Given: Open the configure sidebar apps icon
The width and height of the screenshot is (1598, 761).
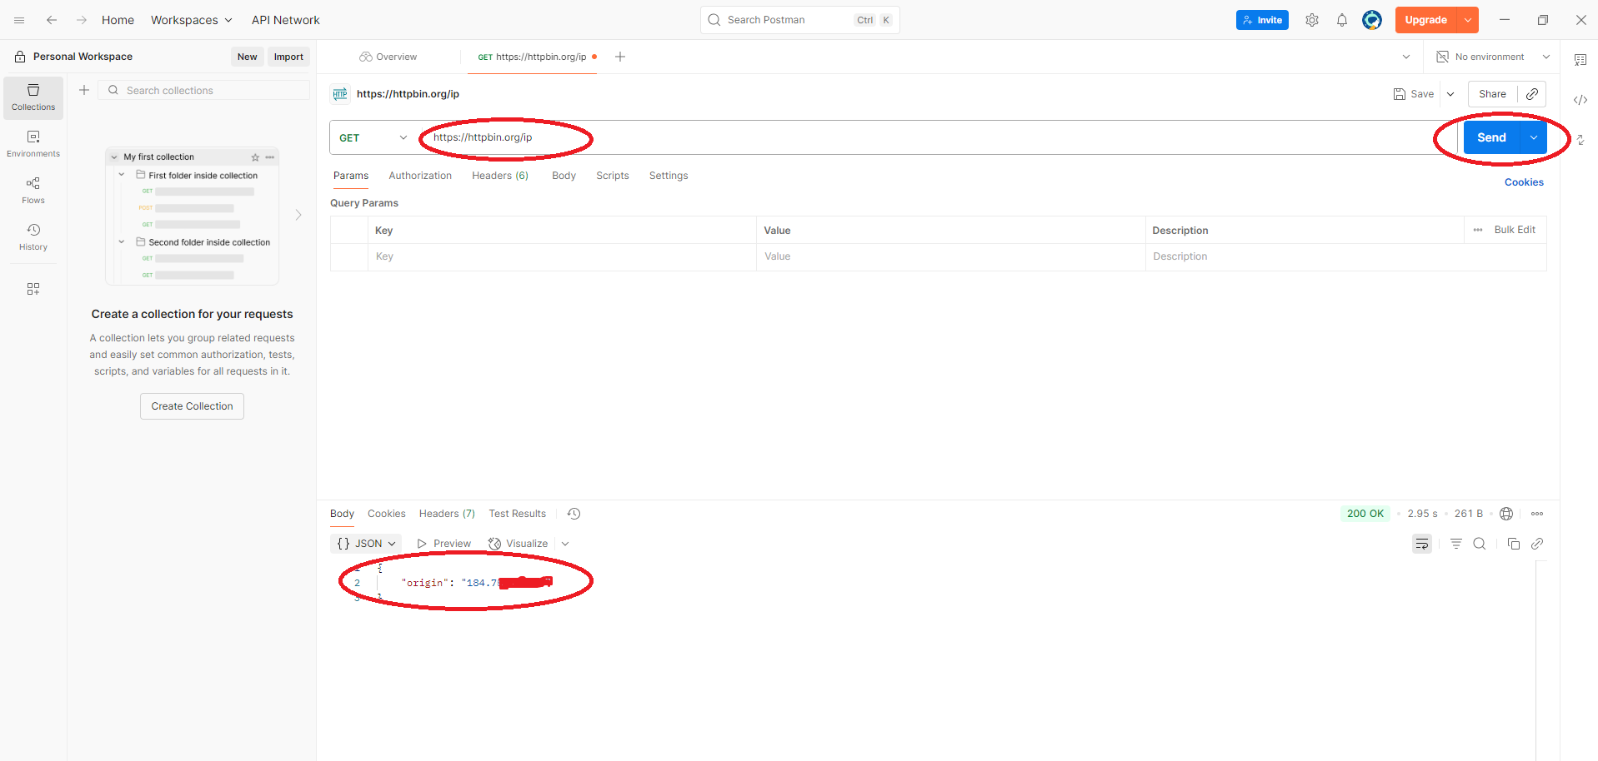Looking at the screenshot, I should click(33, 289).
